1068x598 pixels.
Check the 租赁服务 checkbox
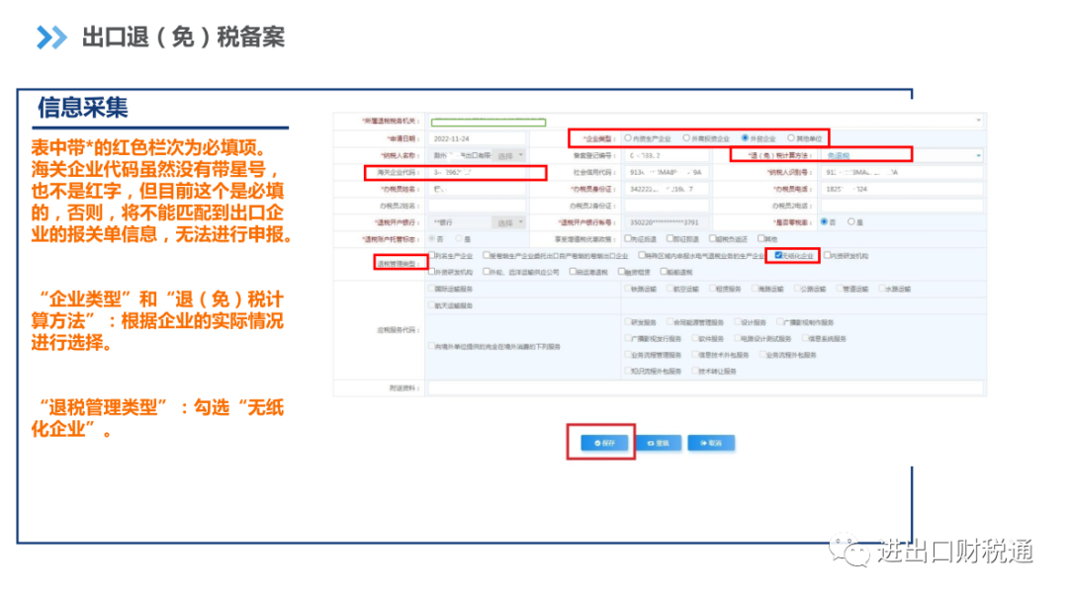coord(712,289)
